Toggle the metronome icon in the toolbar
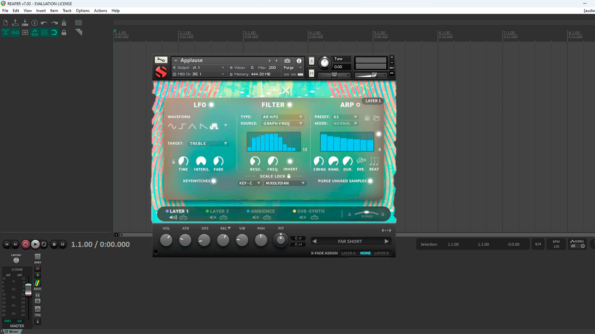This screenshot has height=334, width=595. pos(64,23)
